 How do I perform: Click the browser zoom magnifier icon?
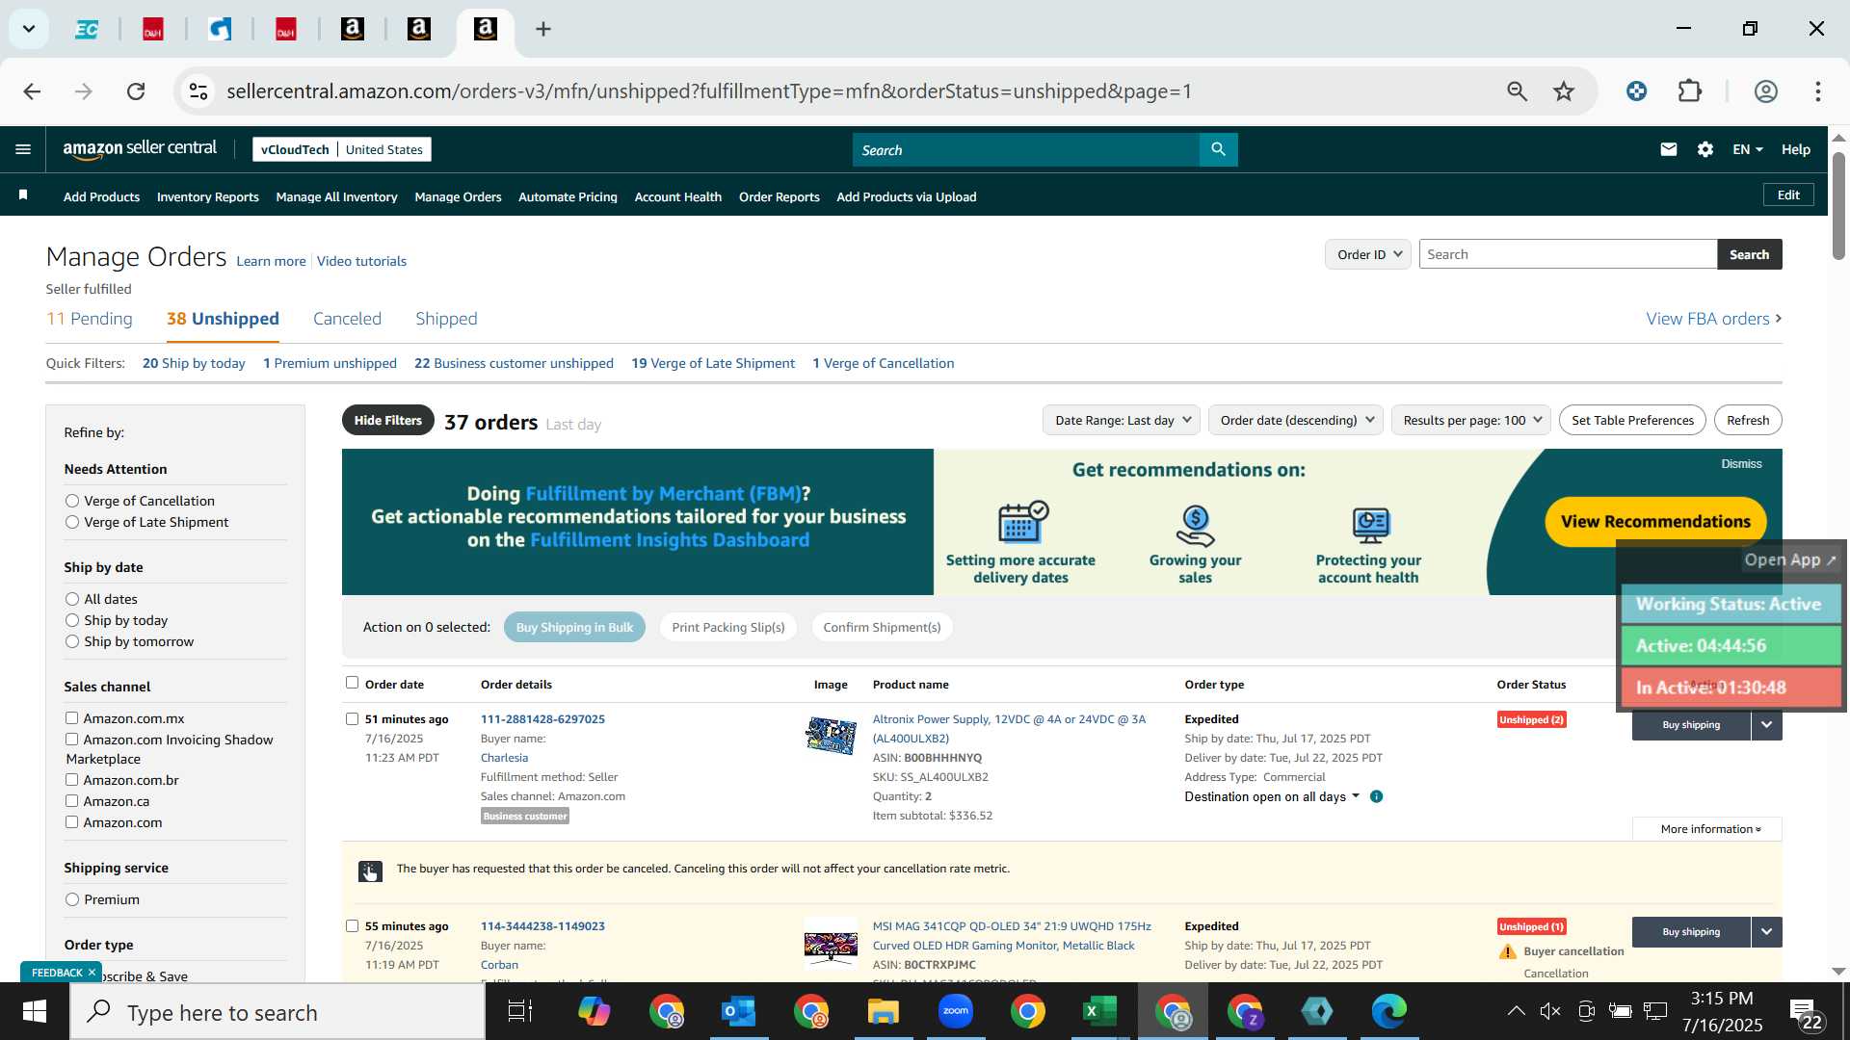tap(1518, 91)
